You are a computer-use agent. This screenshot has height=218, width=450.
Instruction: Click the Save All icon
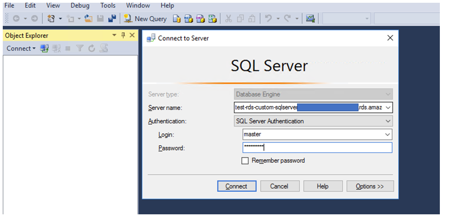112,18
